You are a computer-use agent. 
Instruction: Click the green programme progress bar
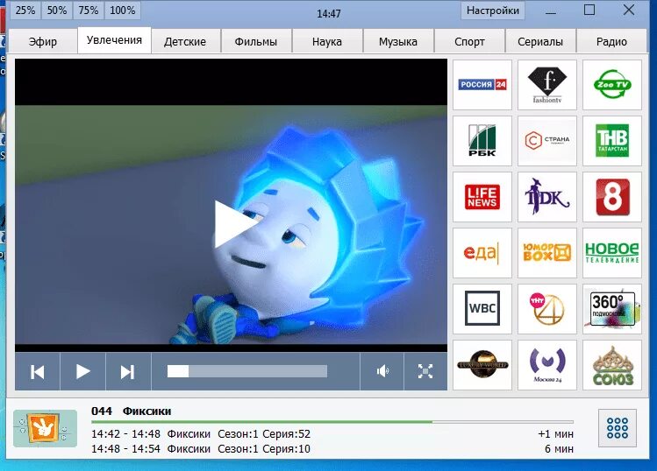(332, 422)
